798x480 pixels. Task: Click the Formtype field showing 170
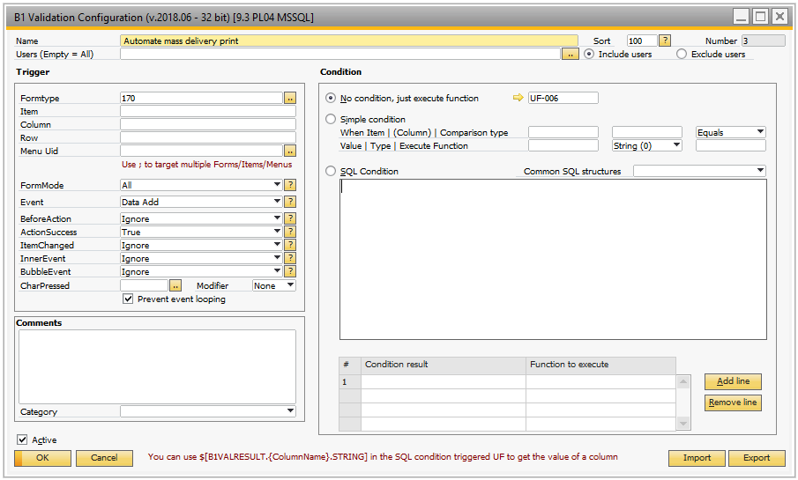coord(201,98)
